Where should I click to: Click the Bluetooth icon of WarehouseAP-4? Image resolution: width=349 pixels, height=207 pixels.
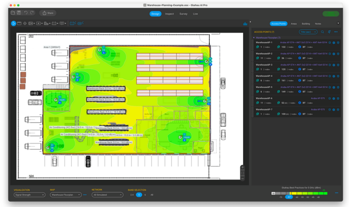[300, 81]
